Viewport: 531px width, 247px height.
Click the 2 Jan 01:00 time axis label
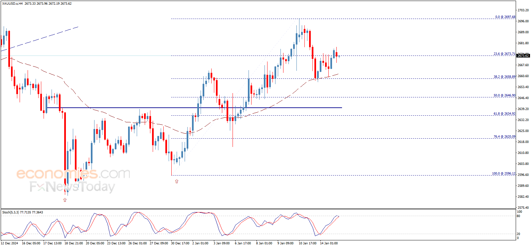click(x=200, y=243)
